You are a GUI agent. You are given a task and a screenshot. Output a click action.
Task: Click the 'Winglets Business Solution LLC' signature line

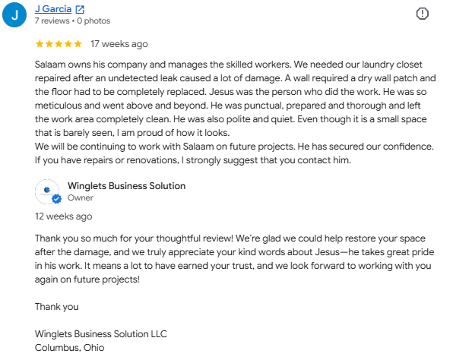tap(101, 334)
